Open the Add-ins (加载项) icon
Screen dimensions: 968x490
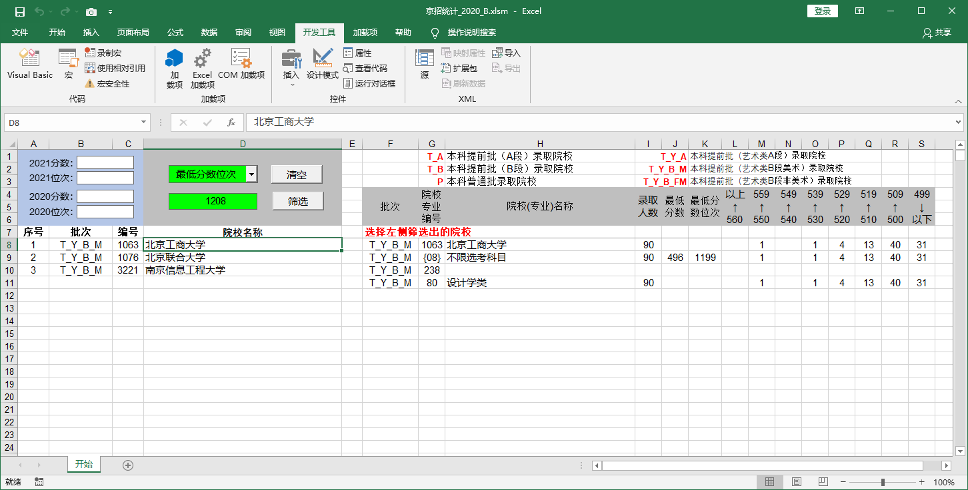pyautogui.click(x=175, y=68)
